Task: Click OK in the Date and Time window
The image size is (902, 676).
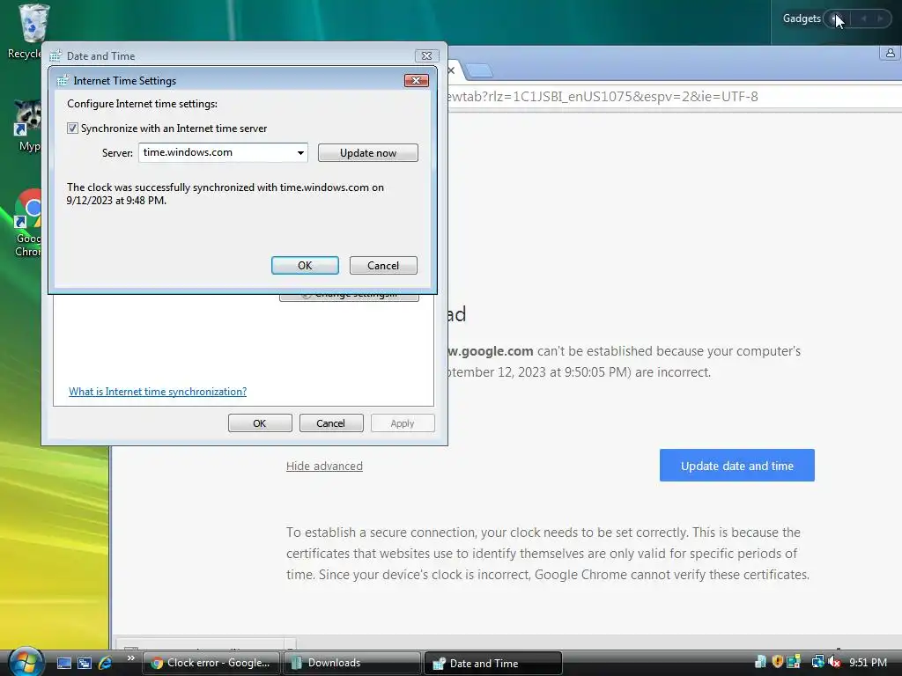Action: tap(260, 423)
